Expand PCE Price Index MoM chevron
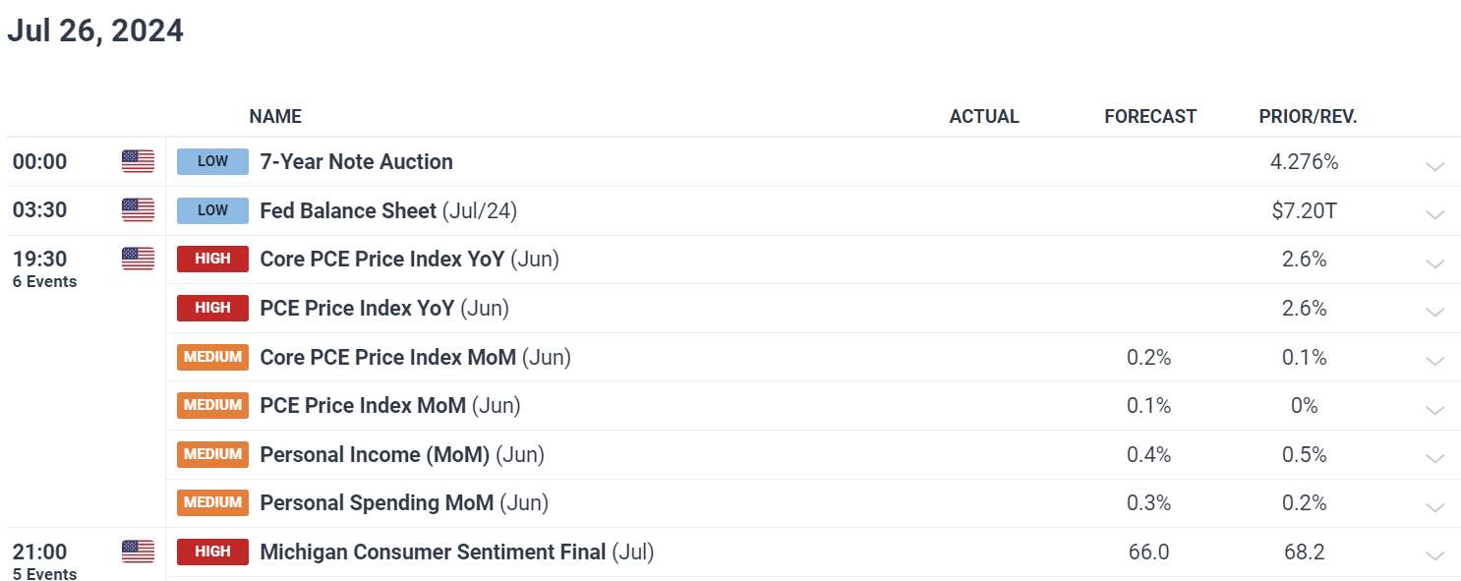This screenshot has width=1461, height=581. [x=1434, y=409]
